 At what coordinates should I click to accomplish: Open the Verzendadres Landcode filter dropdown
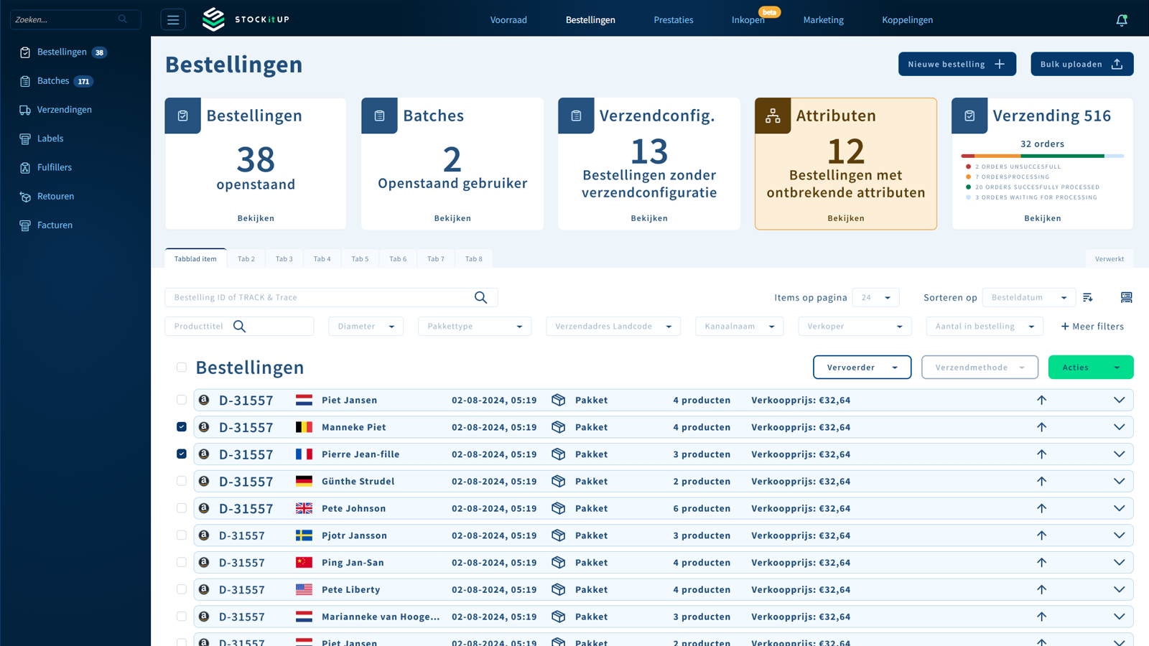tap(613, 327)
